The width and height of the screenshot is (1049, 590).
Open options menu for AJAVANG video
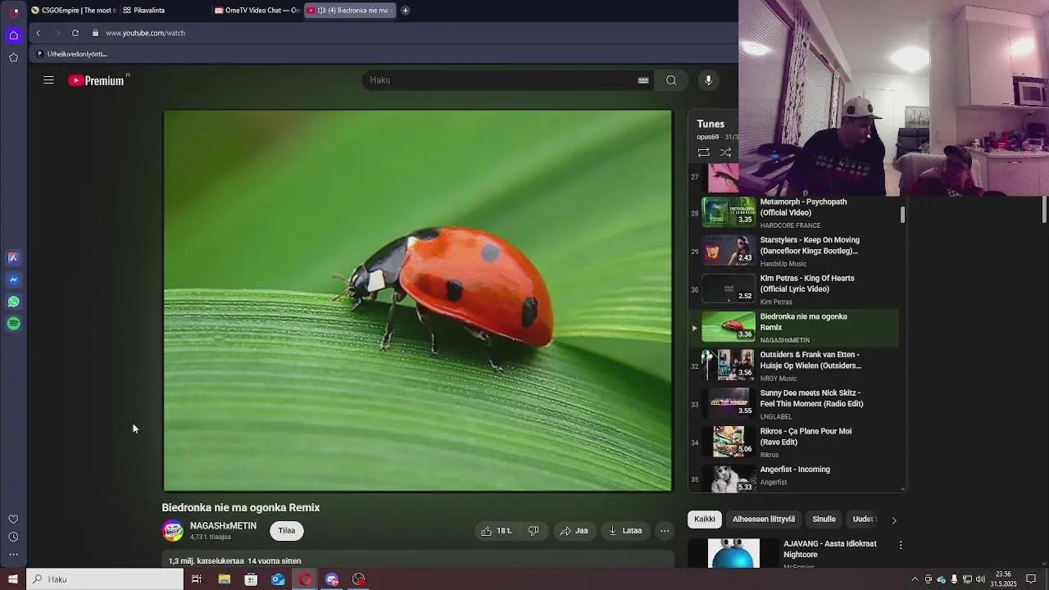pos(901,545)
